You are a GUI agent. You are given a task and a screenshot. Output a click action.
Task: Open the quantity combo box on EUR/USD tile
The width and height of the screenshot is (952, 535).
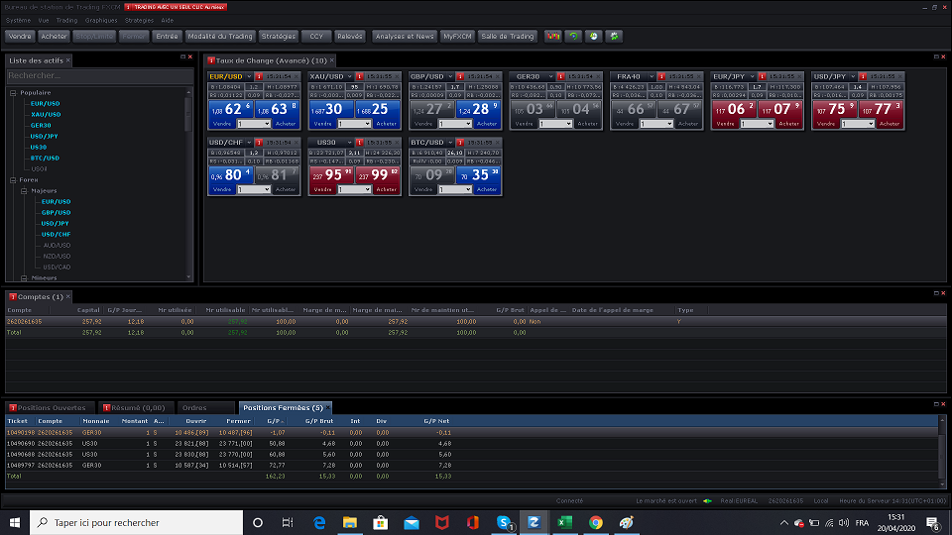(254, 124)
